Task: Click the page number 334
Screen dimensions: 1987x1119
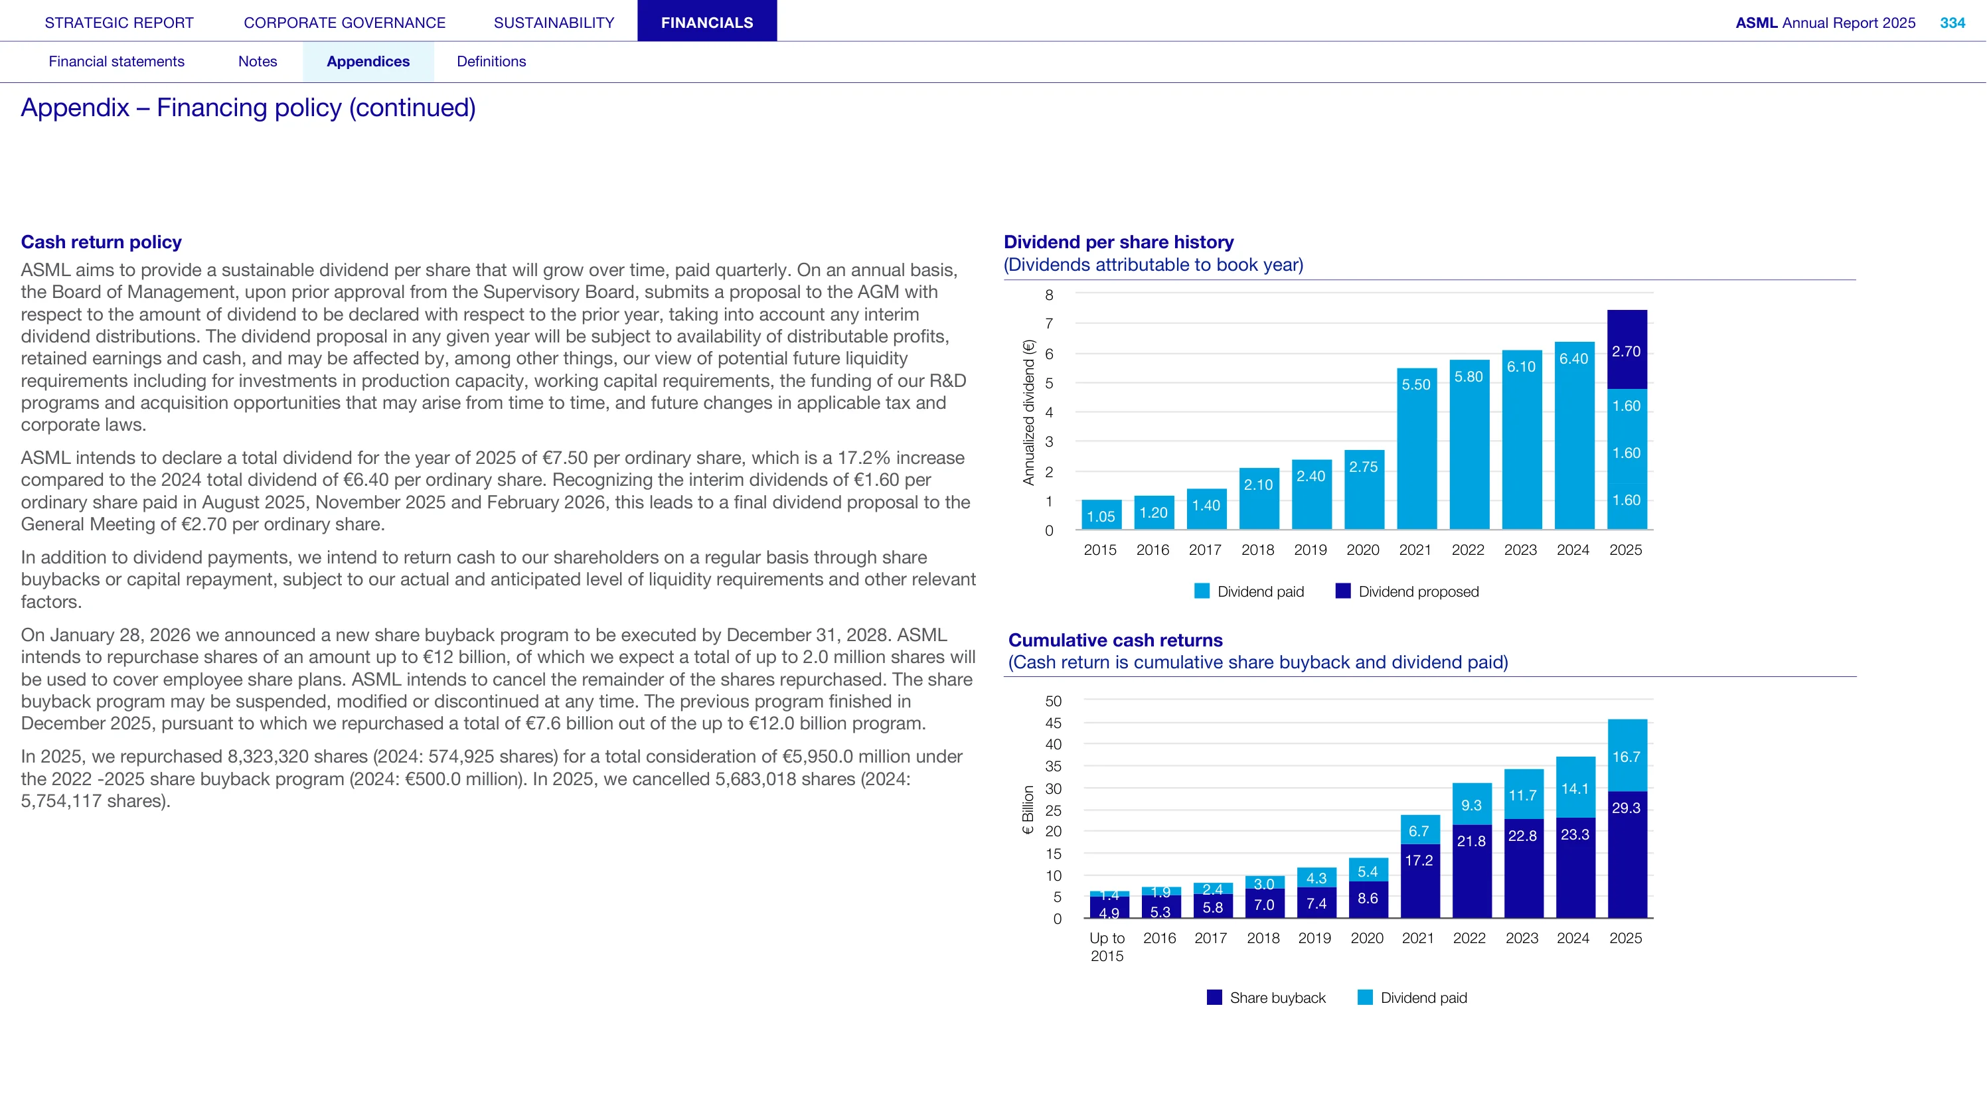Action: (x=1952, y=23)
